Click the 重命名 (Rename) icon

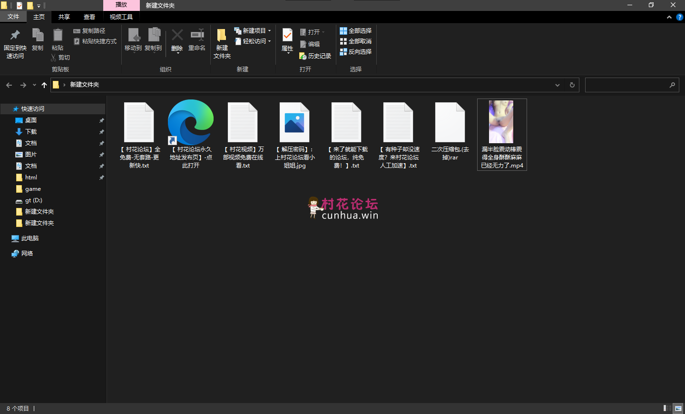click(197, 35)
